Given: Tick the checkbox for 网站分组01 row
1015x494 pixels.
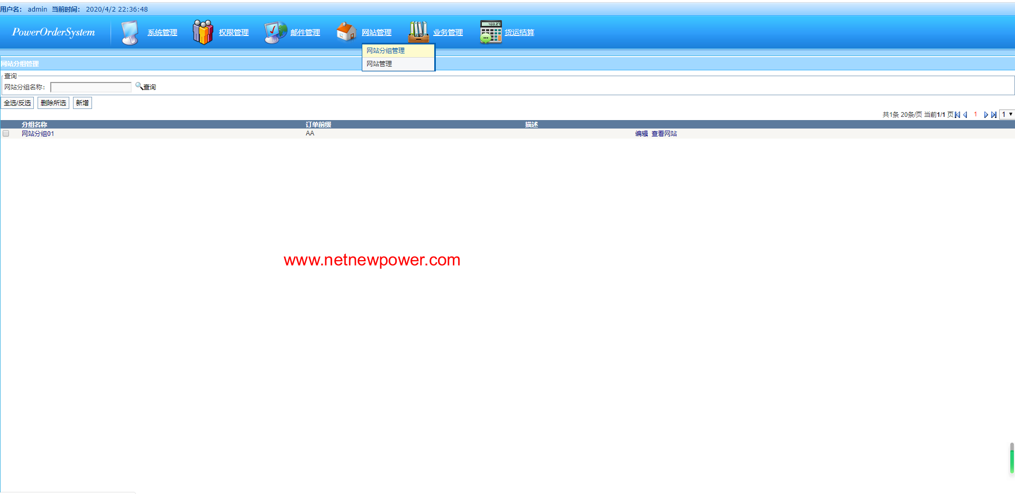Looking at the screenshot, I should click(6, 134).
